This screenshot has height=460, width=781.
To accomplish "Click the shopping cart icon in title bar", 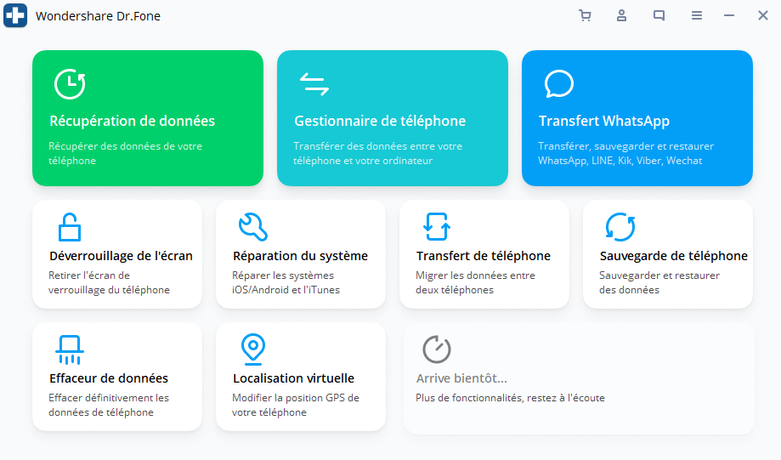I will [585, 15].
